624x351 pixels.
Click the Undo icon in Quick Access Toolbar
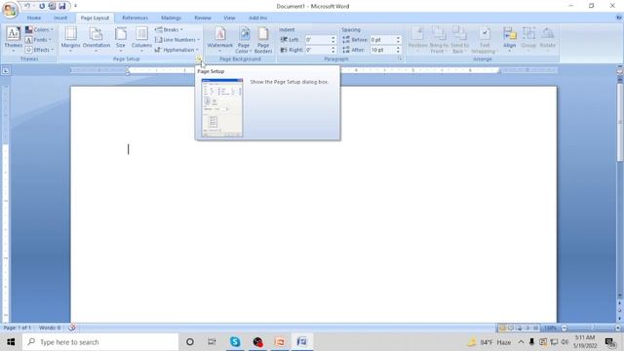[x=27, y=6]
